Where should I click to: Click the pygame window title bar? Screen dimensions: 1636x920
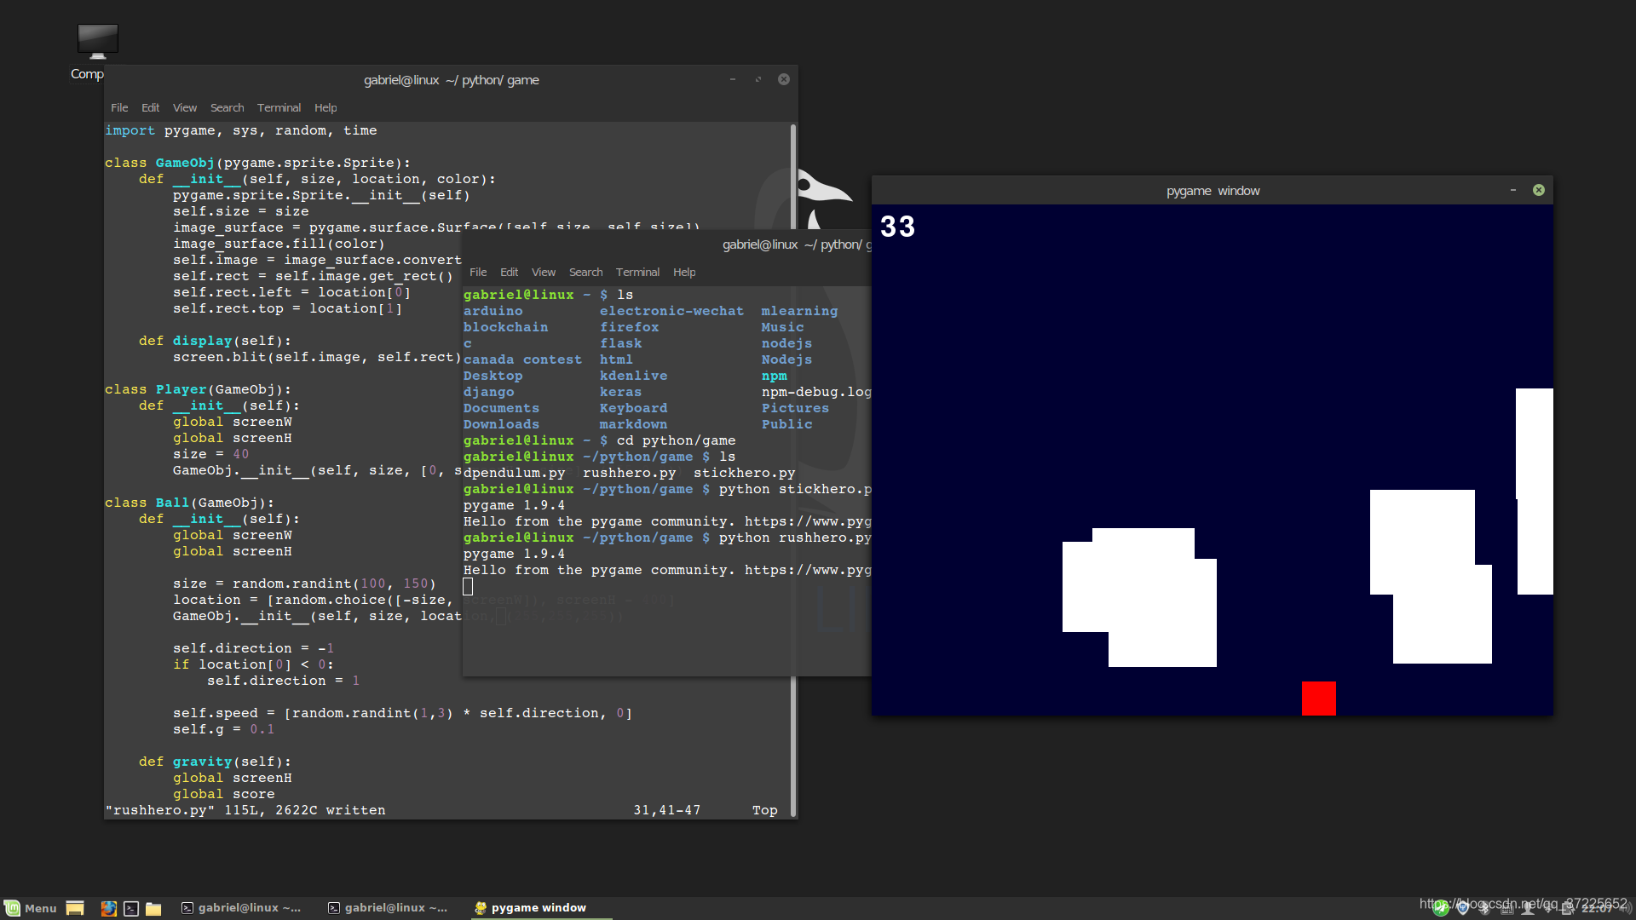click(1213, 190)
